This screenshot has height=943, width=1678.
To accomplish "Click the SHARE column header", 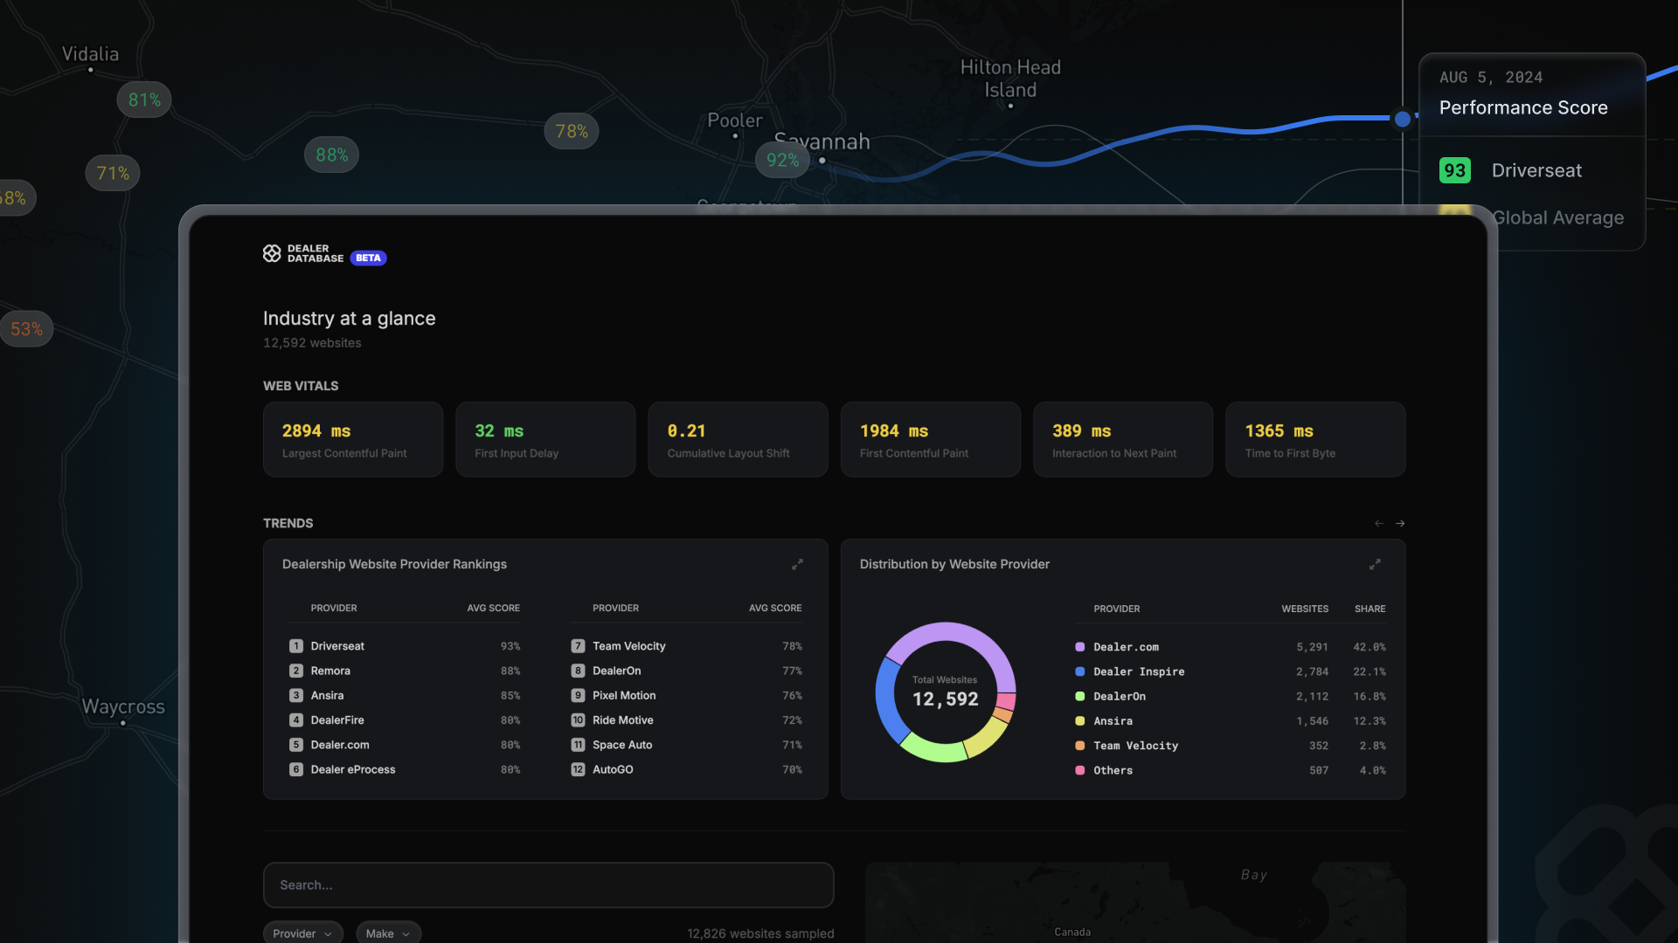I will [x=1369, y=609].
